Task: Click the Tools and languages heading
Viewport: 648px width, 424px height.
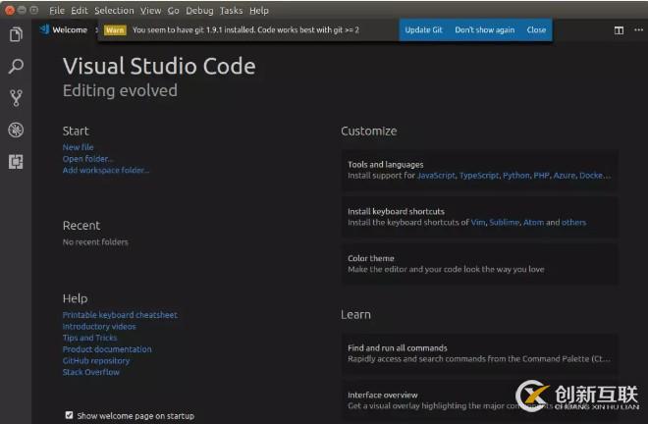Action: click(x=385, y=165)
